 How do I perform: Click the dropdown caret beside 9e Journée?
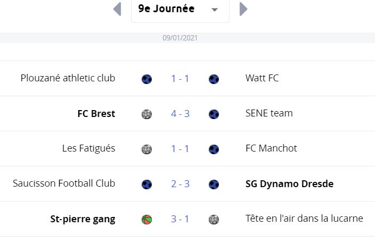tap(215, 10)
